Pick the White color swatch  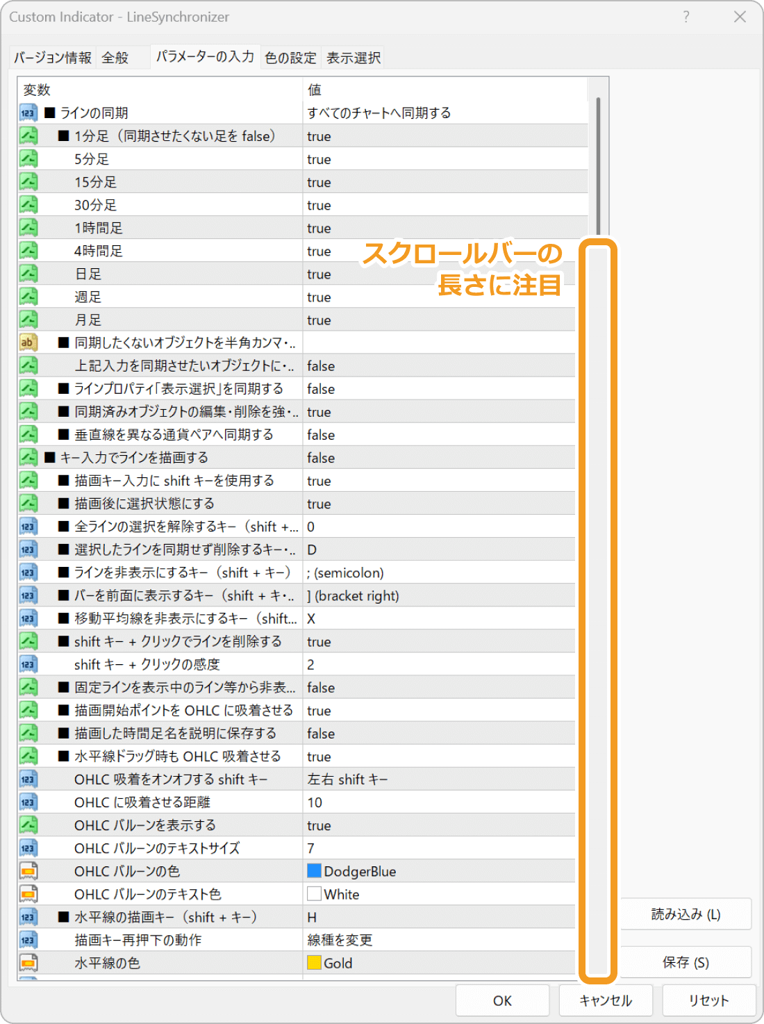[314, 893]
